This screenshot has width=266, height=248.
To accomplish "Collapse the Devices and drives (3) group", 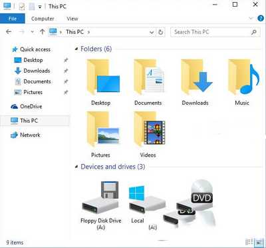I will point(76,167).
